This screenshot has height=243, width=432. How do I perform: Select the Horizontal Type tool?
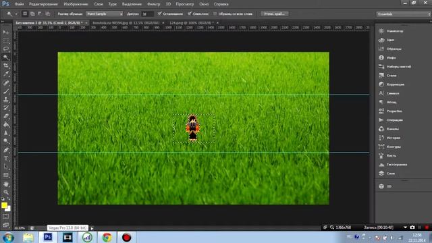tap(6, 159)
